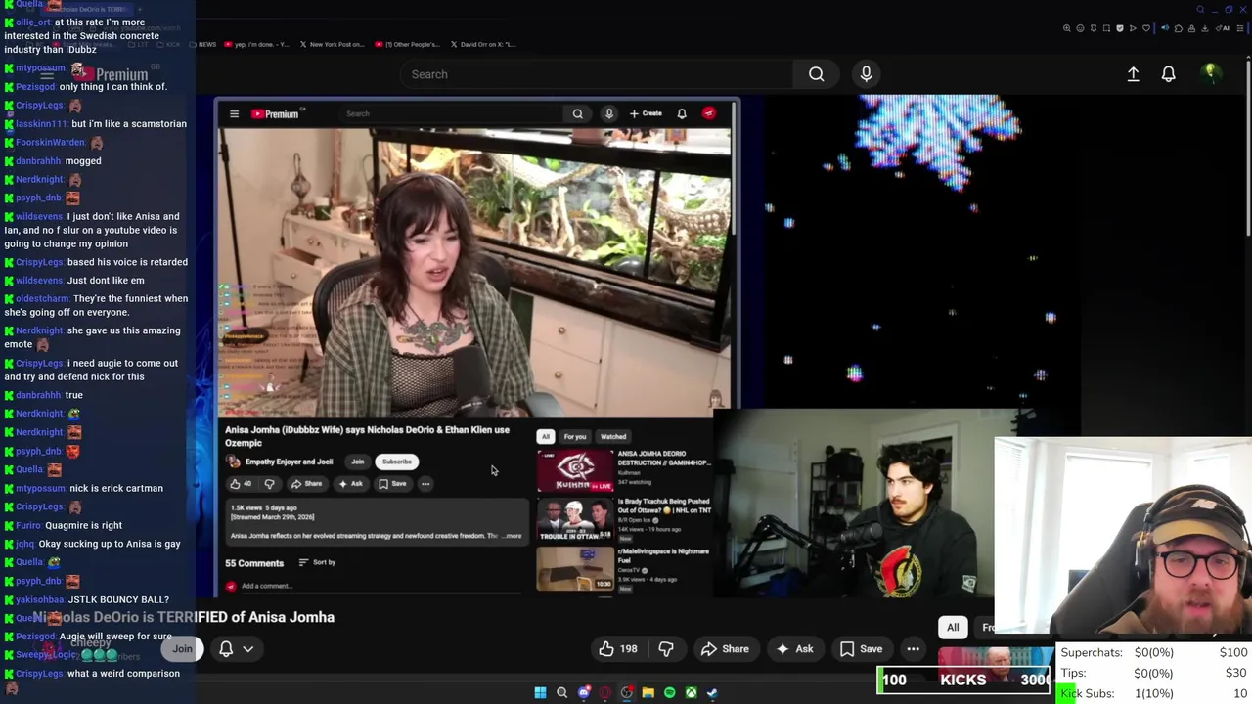
Task: Switch to the David Orr on X tab
Action: (x=482, y=44)
